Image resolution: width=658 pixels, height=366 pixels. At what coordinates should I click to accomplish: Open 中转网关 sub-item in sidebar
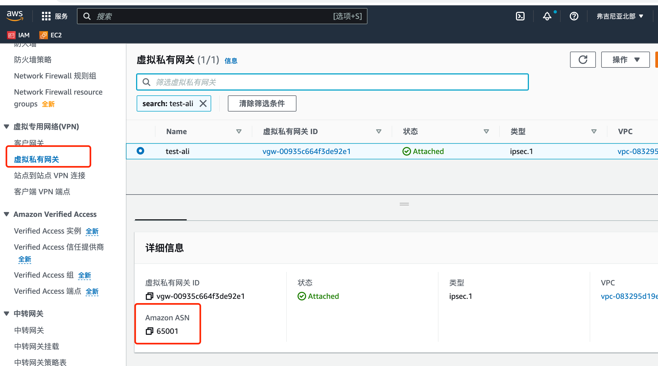[x=29, y=330]
